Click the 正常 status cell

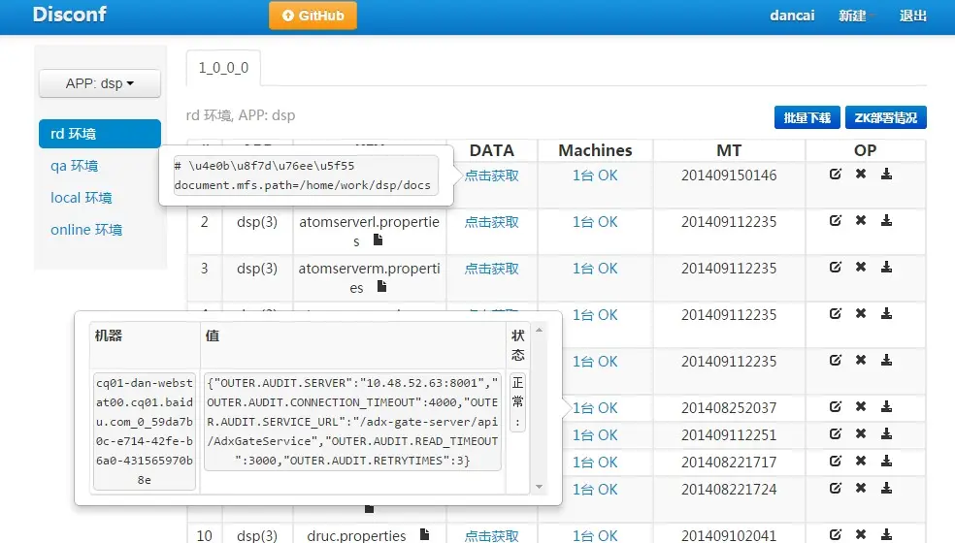pos(517,401)
